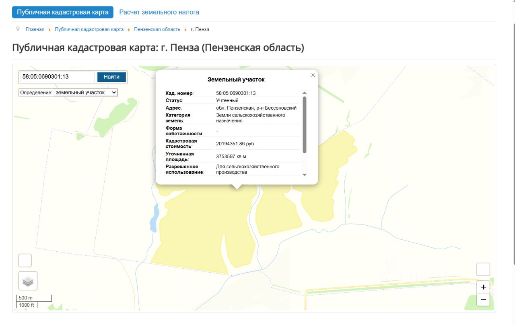Close the Земельный участок popup
Viewport: 515px width, 326px height.
[313, 75]
